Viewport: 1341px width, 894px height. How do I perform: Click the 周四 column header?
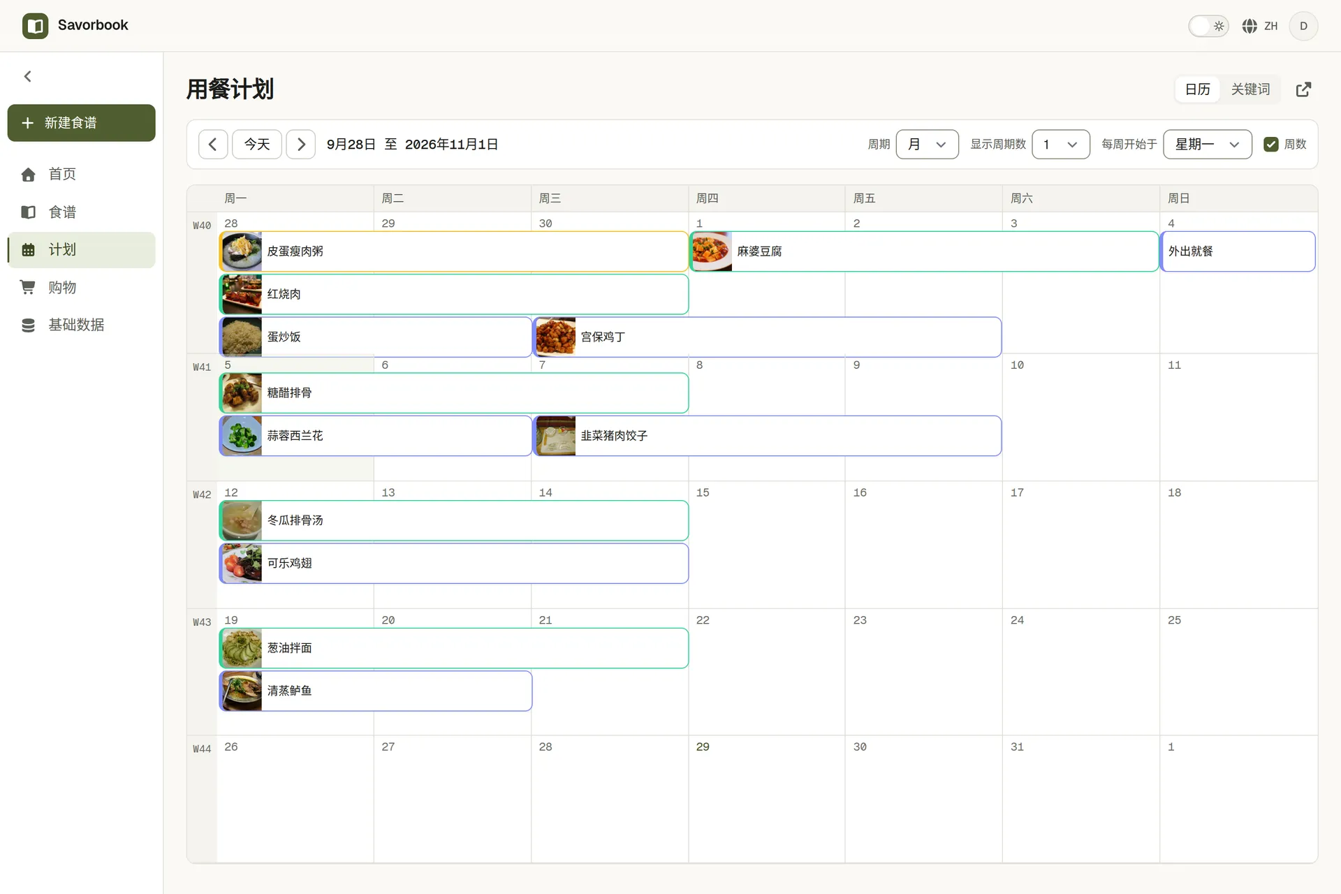766,198
